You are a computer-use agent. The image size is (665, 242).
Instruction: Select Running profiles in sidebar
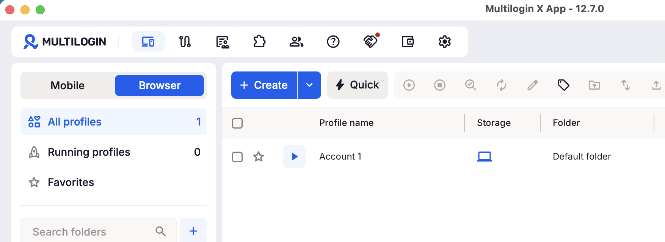coord(114,152)
